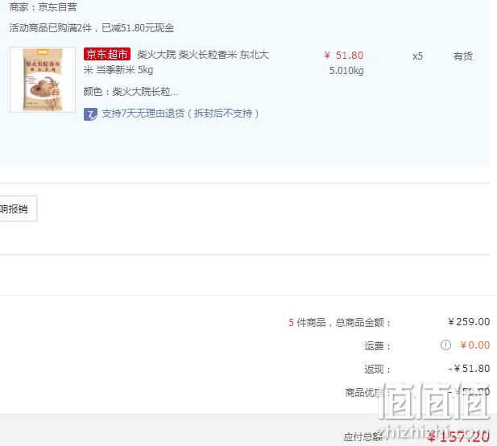Click the shipping fee info icon
497x446 pixels.
tap(445, 345)
